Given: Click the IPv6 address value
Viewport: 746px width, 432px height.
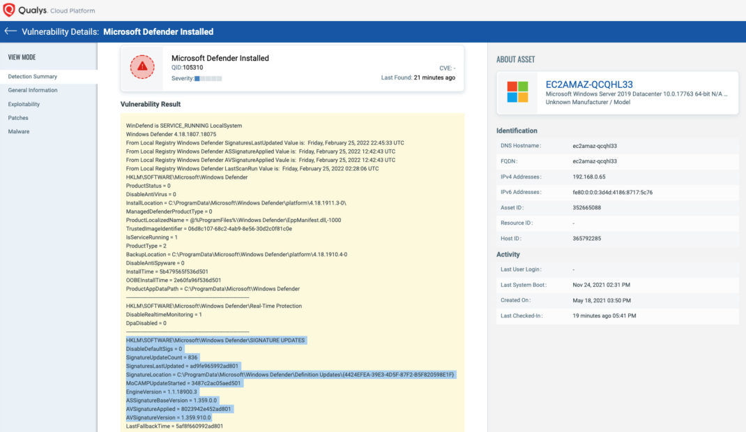Looking at the screenshot, I should [612, 193].
